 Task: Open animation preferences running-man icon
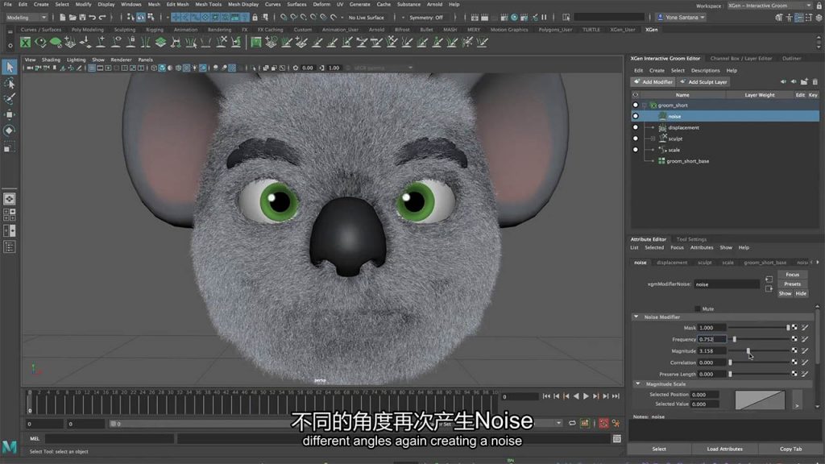(616, 424)
